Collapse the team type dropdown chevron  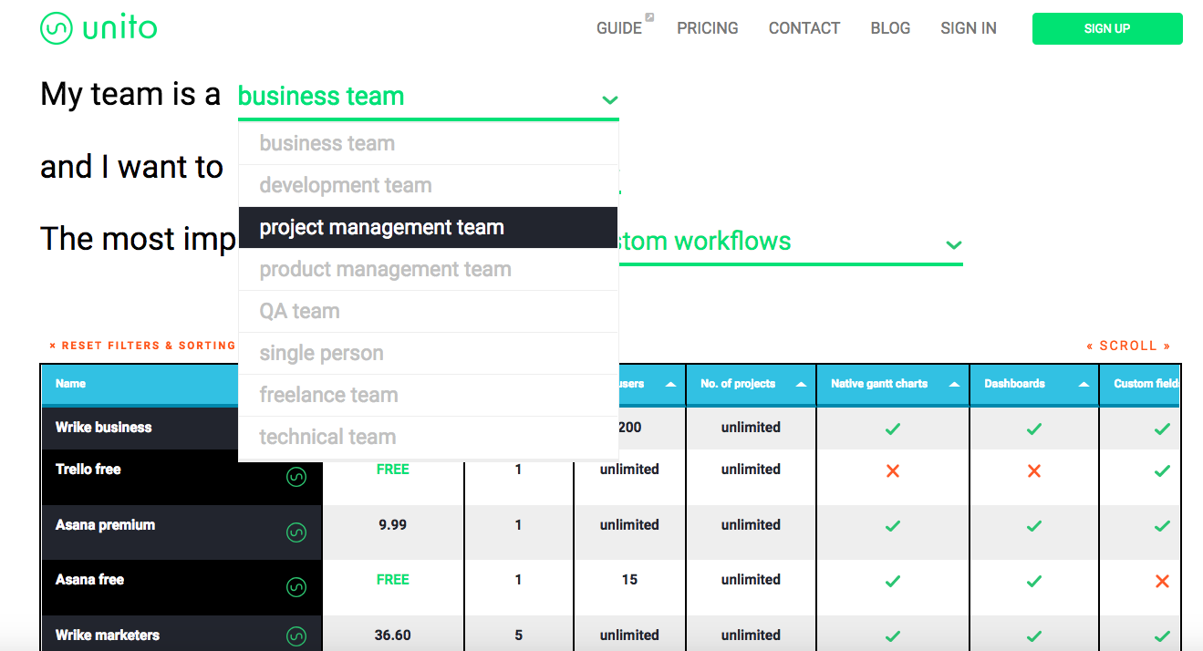pyautogui.click(x=610, y=99)
